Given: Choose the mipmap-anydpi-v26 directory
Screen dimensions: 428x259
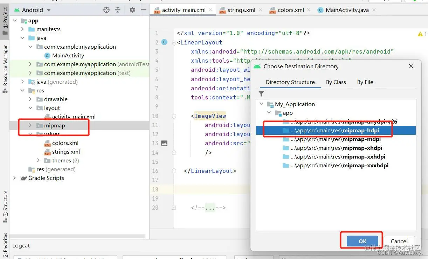Looking at the screenshot, I should [x=340, y=122].
